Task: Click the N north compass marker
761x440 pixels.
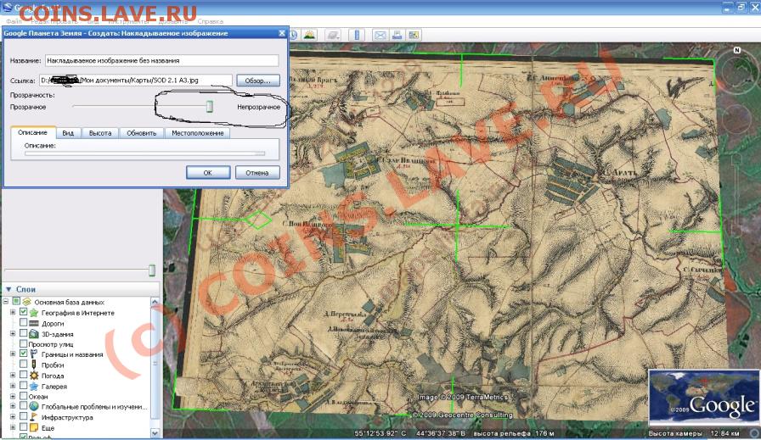Action: pyautogui.click(x=736, y=50)
